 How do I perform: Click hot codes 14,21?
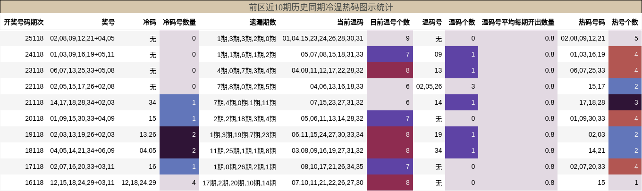597,150
